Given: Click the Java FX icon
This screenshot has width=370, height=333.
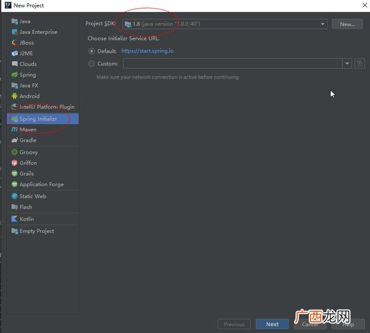Looking at the screenshot, I should tap(14, 86).
